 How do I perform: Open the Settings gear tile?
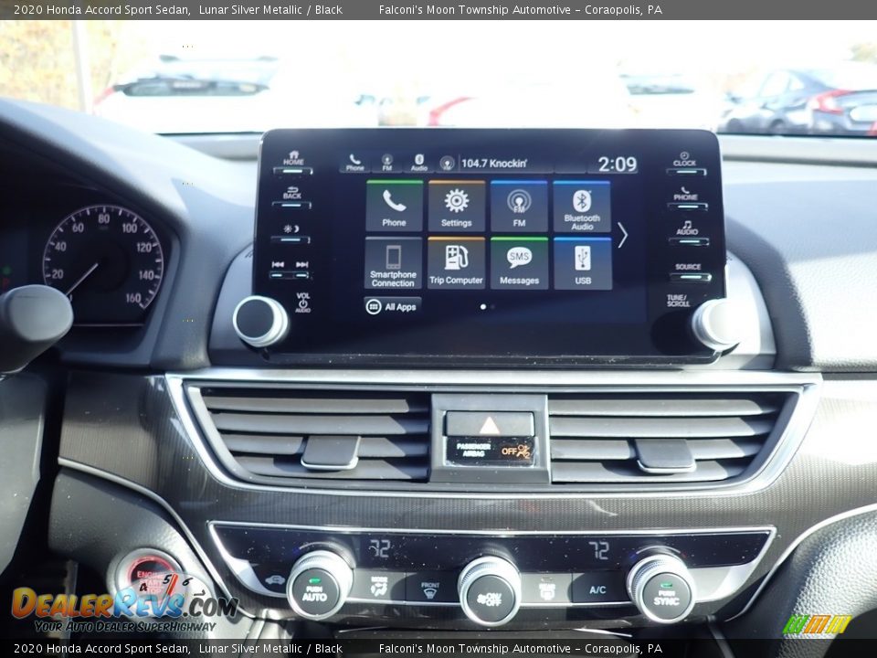tap(457, 206)
